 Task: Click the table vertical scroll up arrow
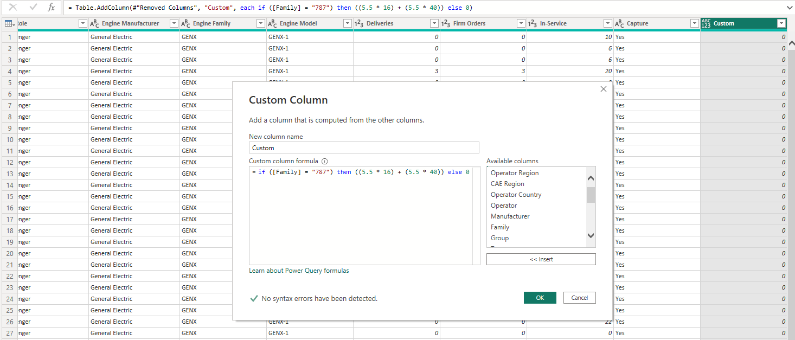791,43
